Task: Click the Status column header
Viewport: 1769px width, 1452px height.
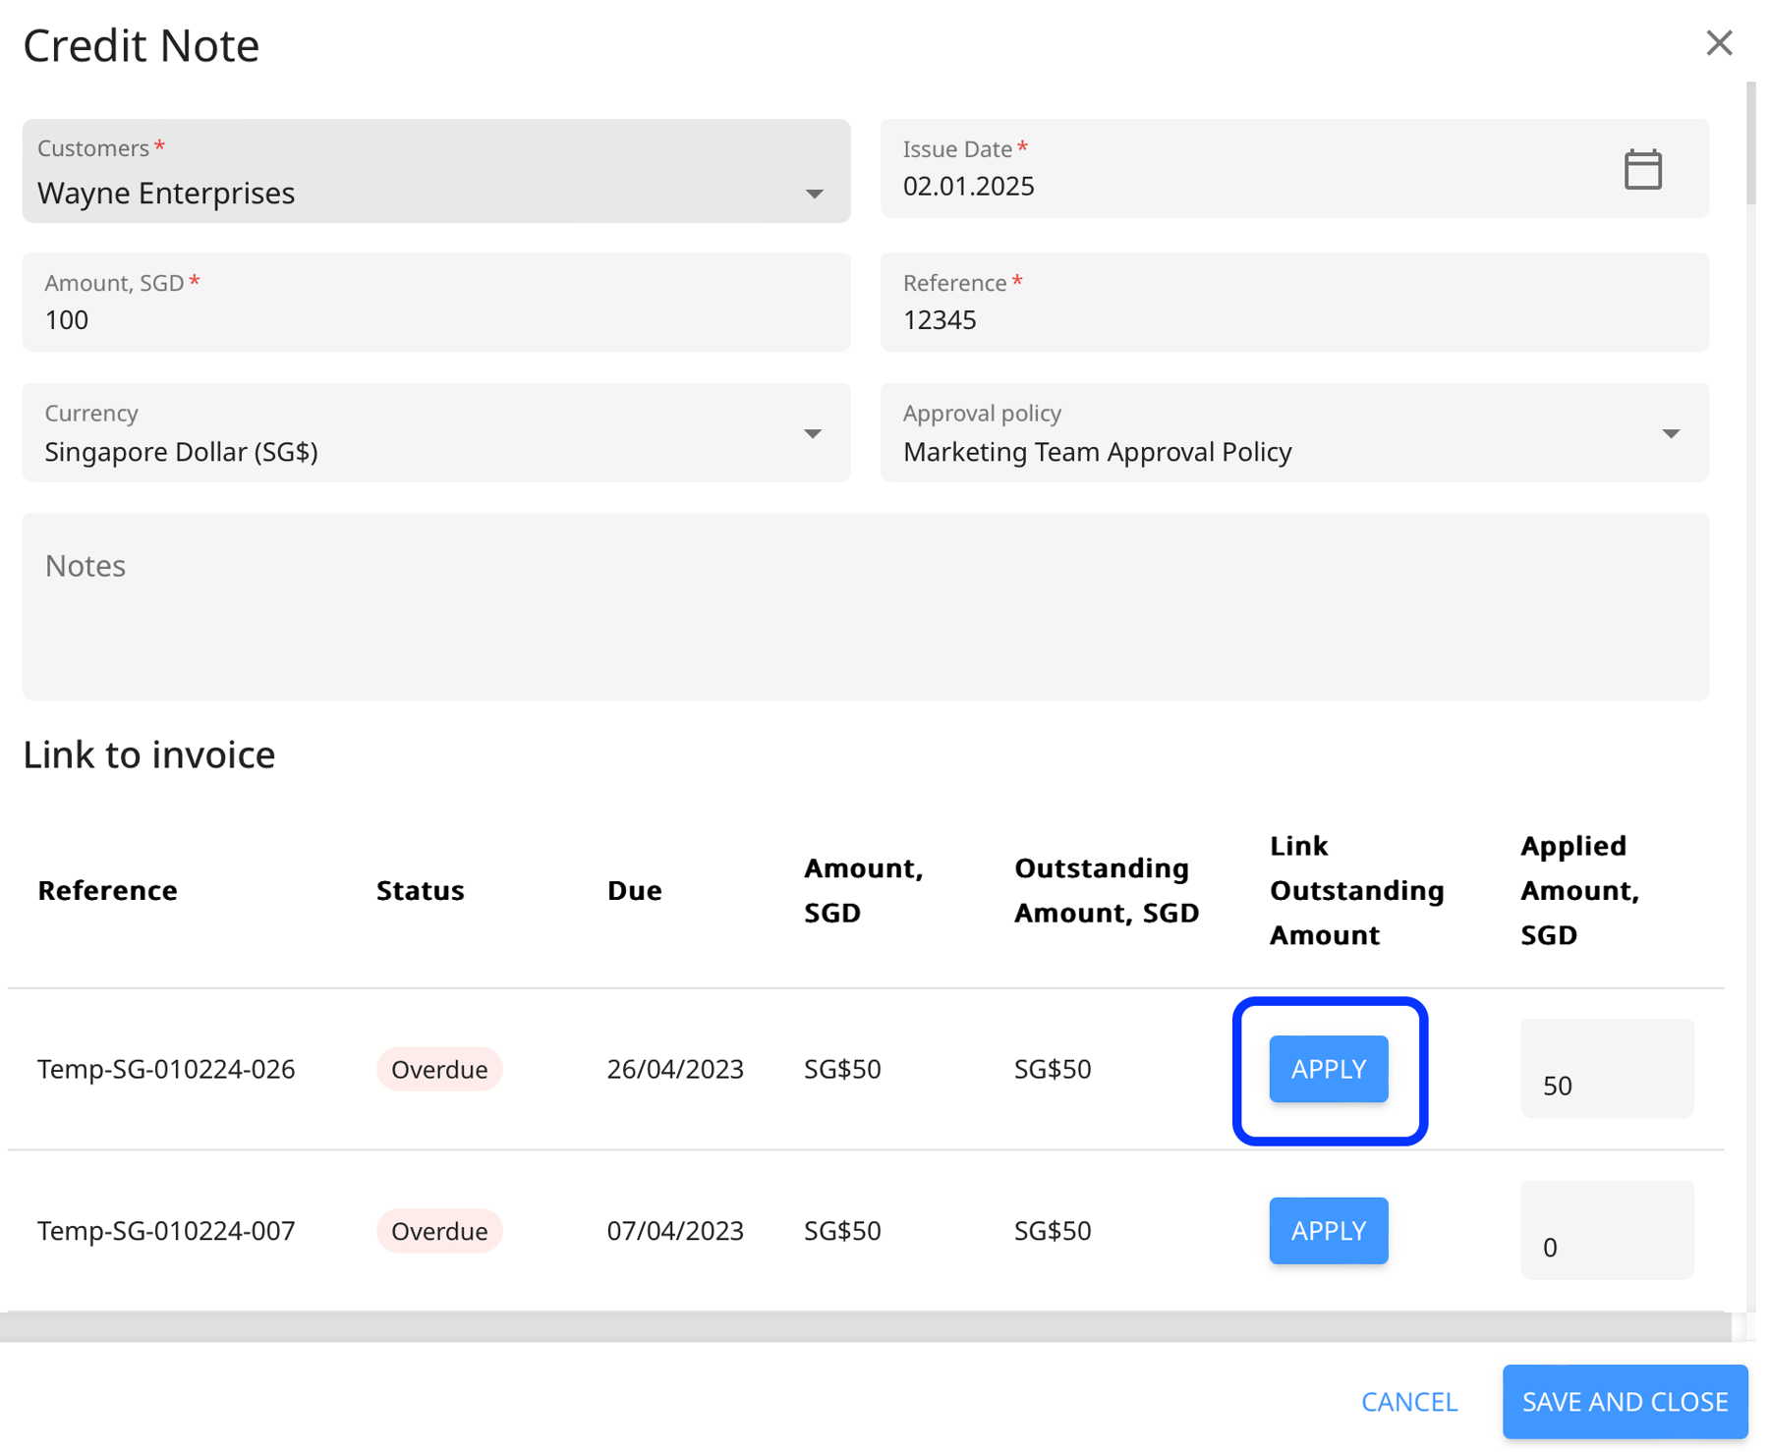Action: click(420, 890)
